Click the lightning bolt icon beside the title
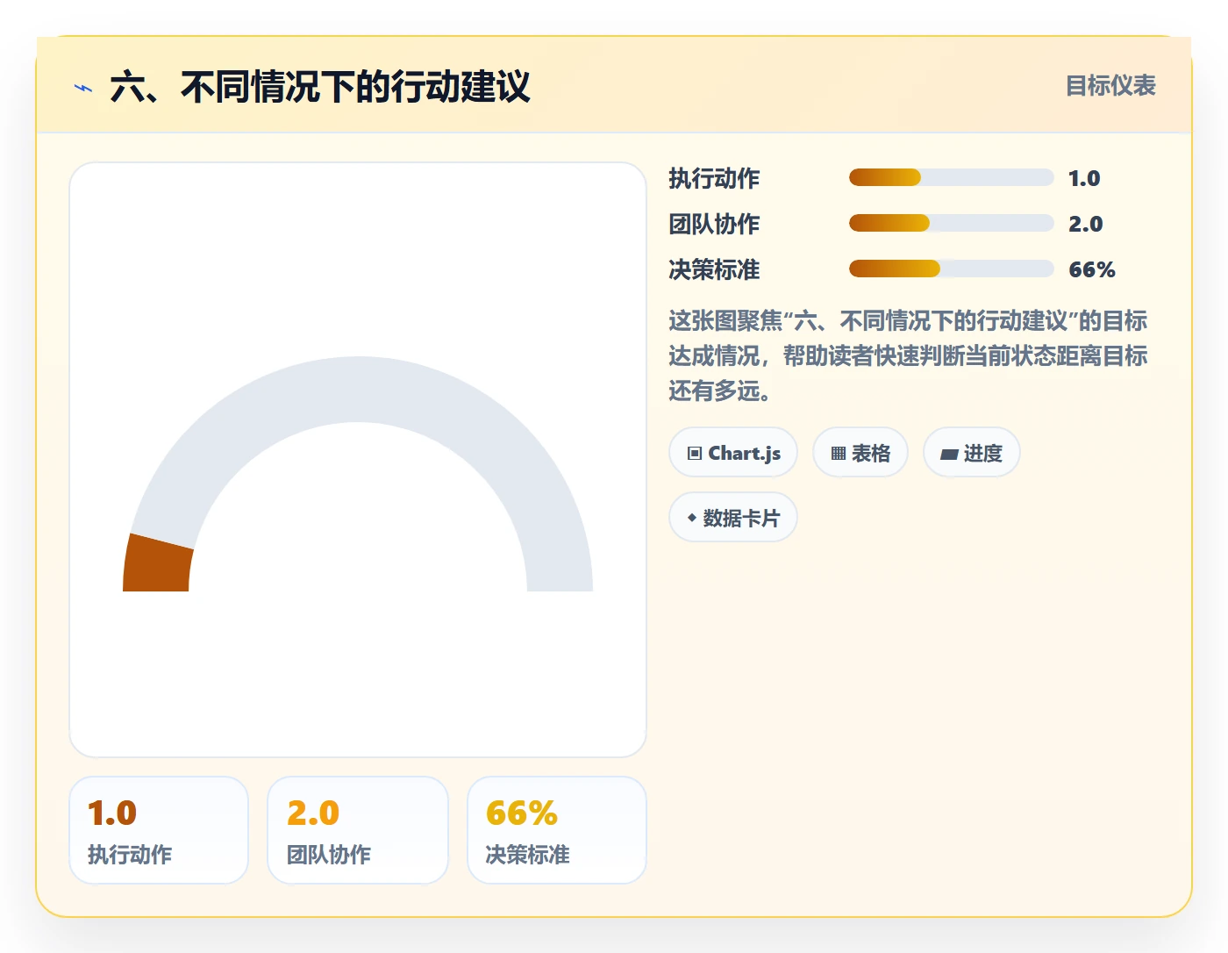The image size is (1228, 953). 83,88
